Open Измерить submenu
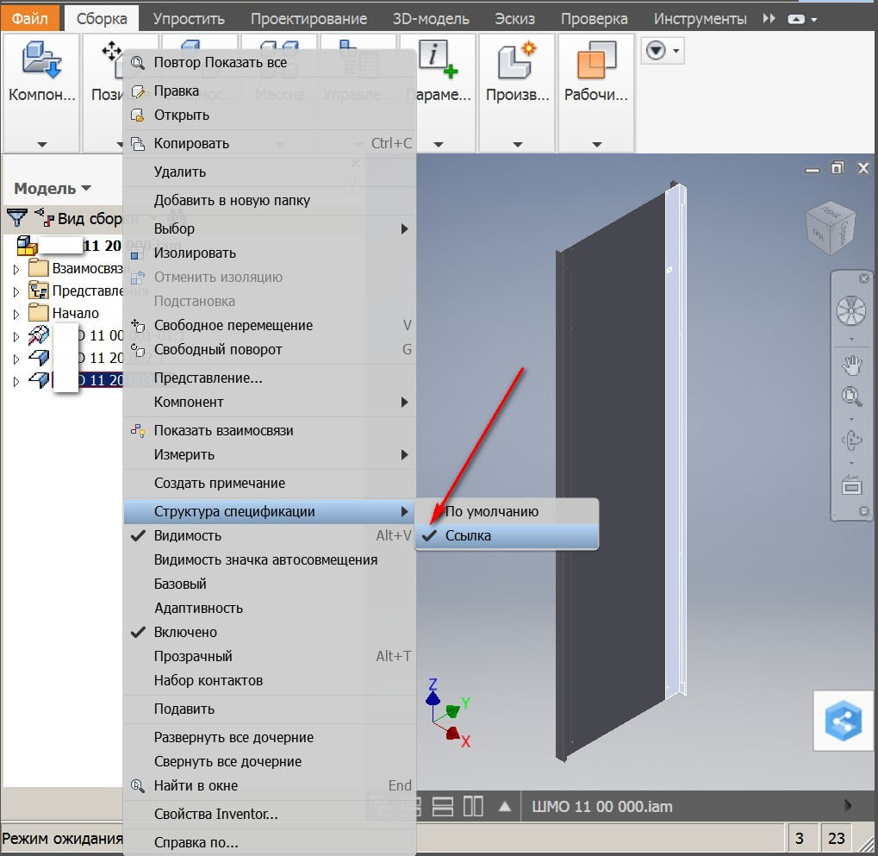Viewport: 878px width, 856px height. pos(270,455)
